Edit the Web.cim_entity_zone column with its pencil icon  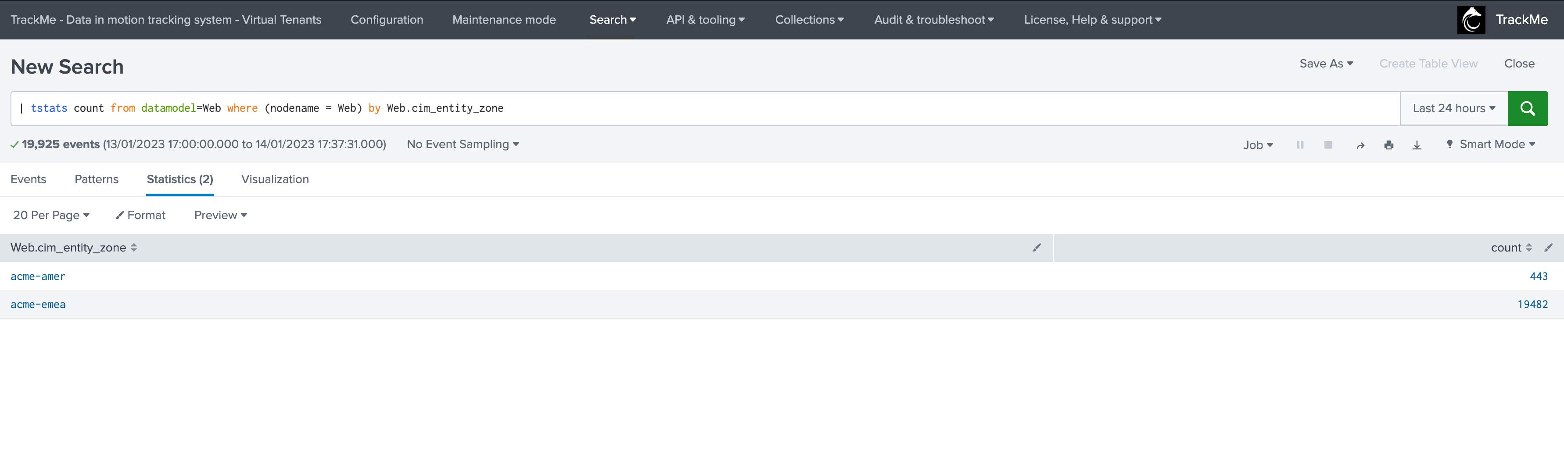1037,248
